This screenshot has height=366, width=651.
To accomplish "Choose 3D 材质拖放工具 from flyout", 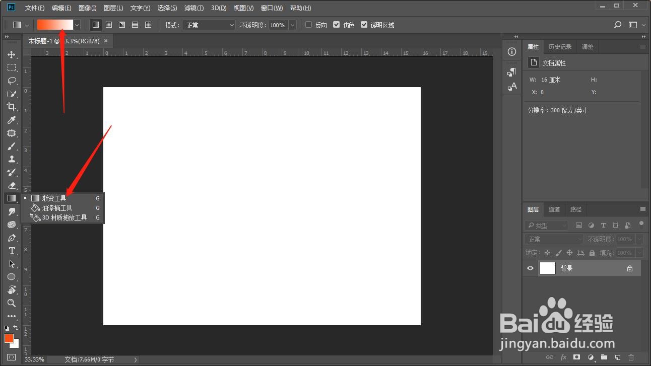I will [63, 217].
